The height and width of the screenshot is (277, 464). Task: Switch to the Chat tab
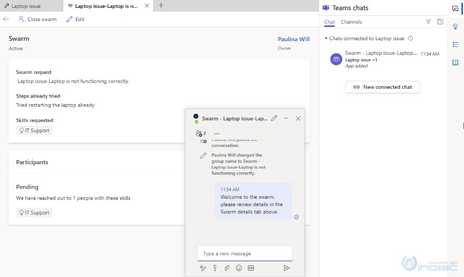[329, 22]
